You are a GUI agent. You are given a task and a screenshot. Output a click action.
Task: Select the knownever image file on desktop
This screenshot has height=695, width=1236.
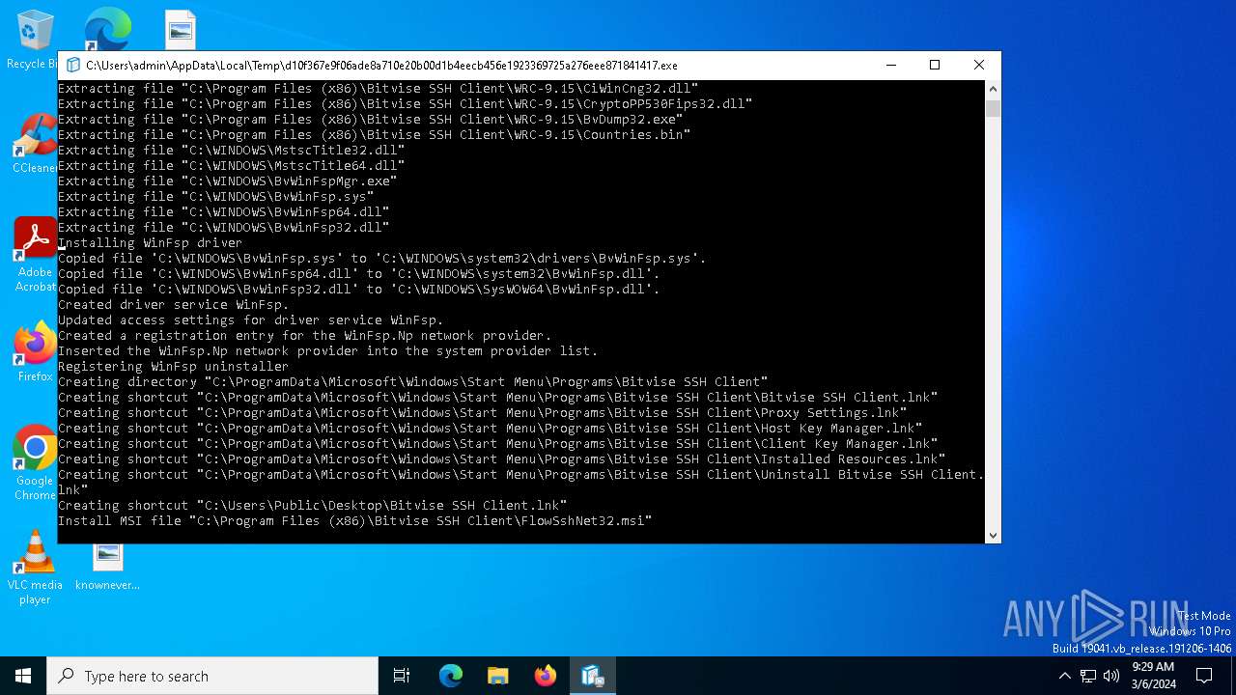[107, 566]
